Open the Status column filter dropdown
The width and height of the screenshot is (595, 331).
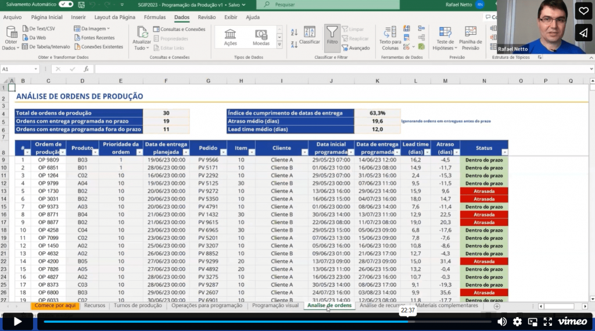point(504,152)
